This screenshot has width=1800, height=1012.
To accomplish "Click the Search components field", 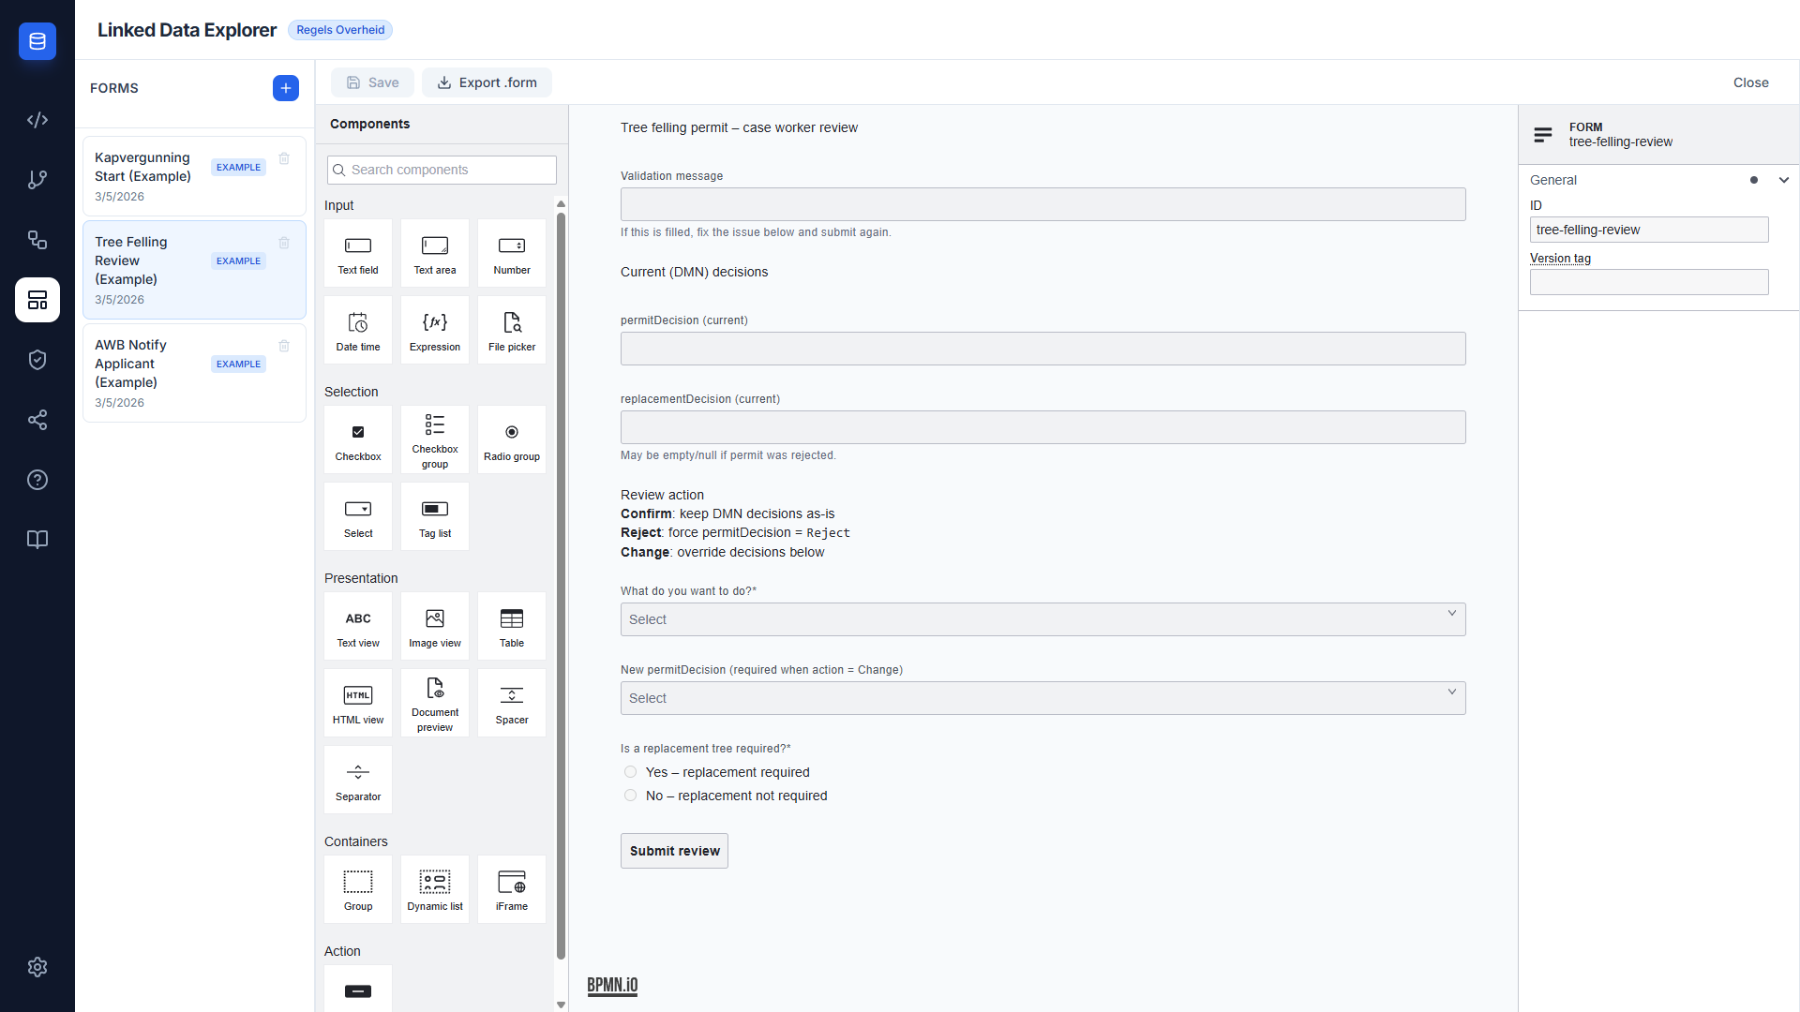I will 441,170.
